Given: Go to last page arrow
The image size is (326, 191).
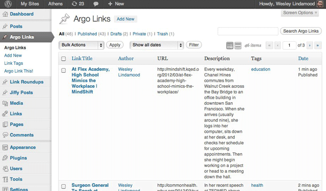Looking at the screenshot, I should pyautogui.click(x=318, y=45).
